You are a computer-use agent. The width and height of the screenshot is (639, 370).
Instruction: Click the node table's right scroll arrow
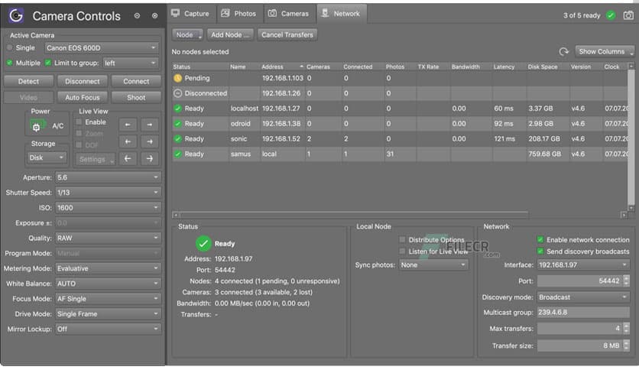pos(624,215)
